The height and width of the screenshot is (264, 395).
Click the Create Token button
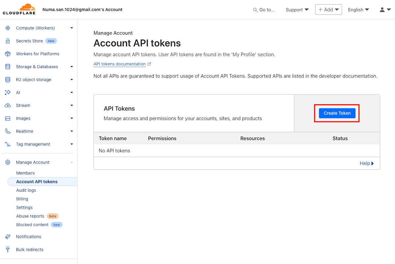pyautogui.click(x=337, y=113)
